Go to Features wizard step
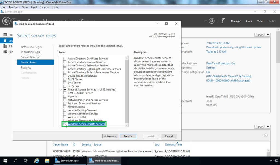The image size is (280, 165). click(26, 68)
